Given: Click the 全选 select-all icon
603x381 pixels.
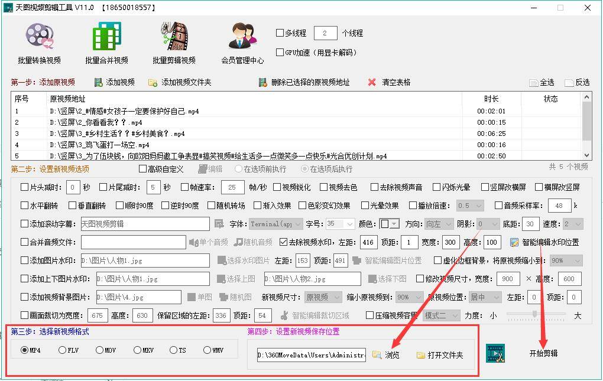Looking at the screenshot, I should click(x=533, y=83).
